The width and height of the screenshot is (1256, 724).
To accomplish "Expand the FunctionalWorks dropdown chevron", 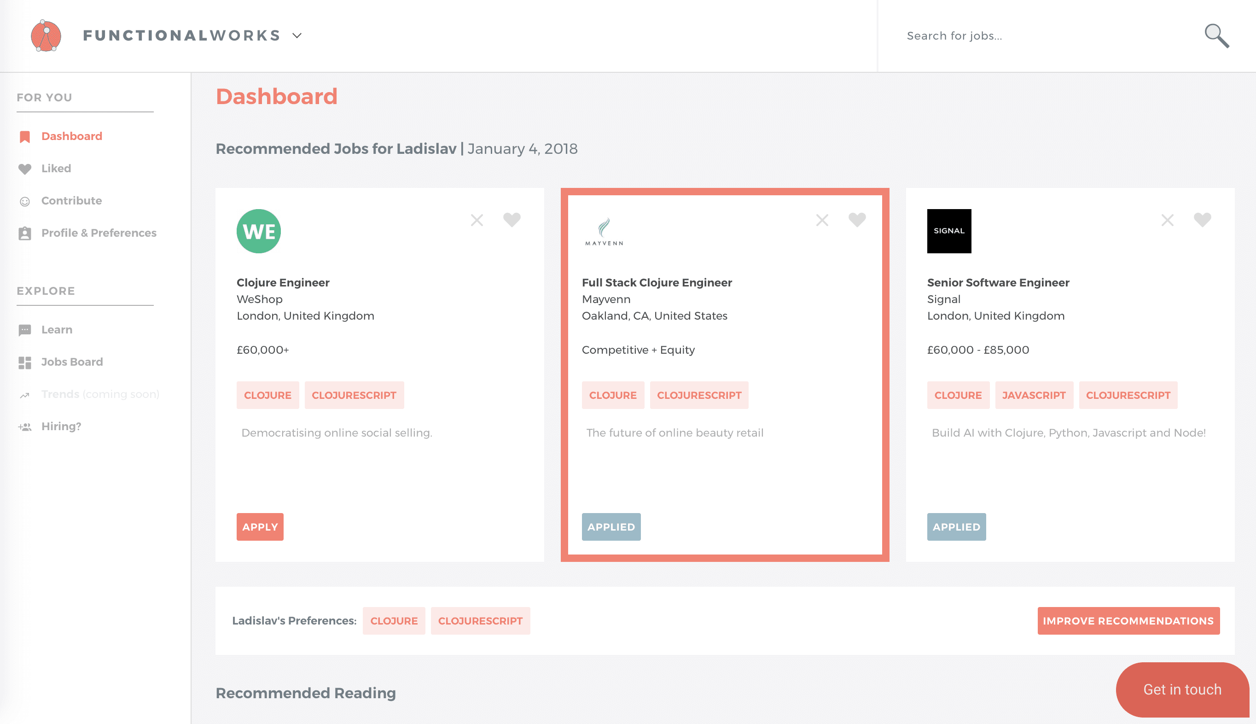I will 297,36.
